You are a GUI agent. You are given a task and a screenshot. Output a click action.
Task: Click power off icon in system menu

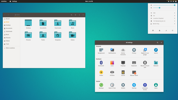172,31
